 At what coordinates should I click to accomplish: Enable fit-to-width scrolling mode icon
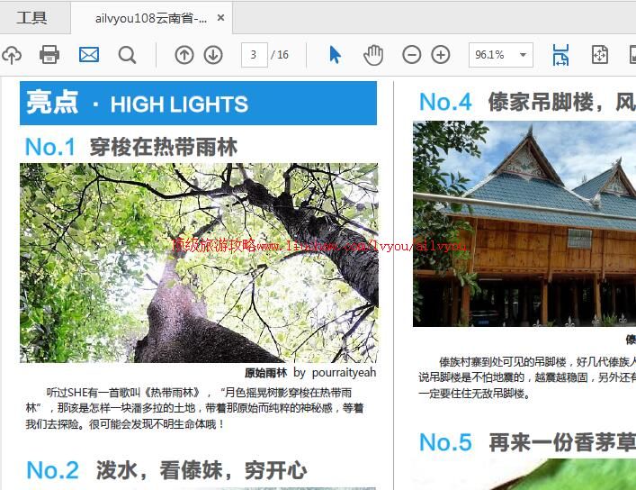pyautogui.click(x=560, y=55)
